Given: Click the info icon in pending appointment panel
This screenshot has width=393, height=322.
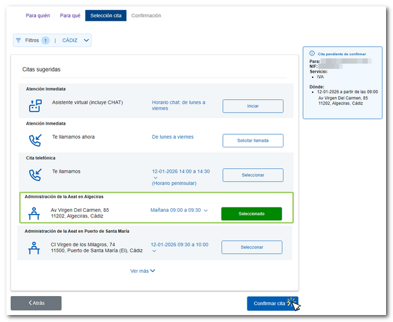Looking at the screenshot, I should pos(311,53).
